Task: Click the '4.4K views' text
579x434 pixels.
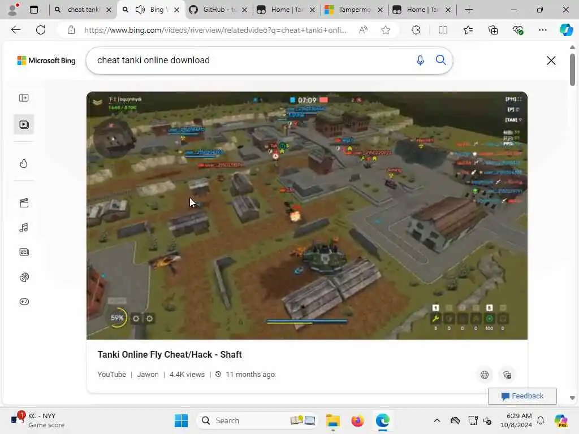Action: (187, 374)
